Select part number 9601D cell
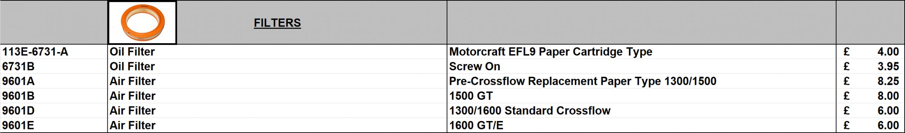This screenshot has height=133, width=905. click(x=54, y=111)
